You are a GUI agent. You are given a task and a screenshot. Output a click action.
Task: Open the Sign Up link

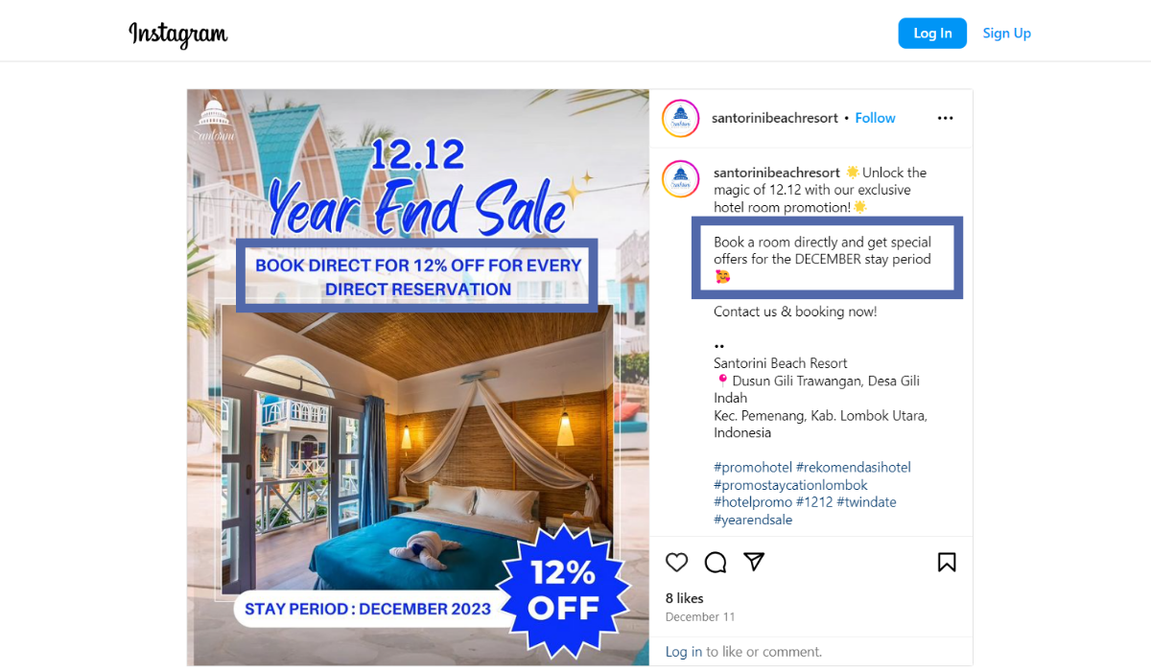tap(1007, 34)
